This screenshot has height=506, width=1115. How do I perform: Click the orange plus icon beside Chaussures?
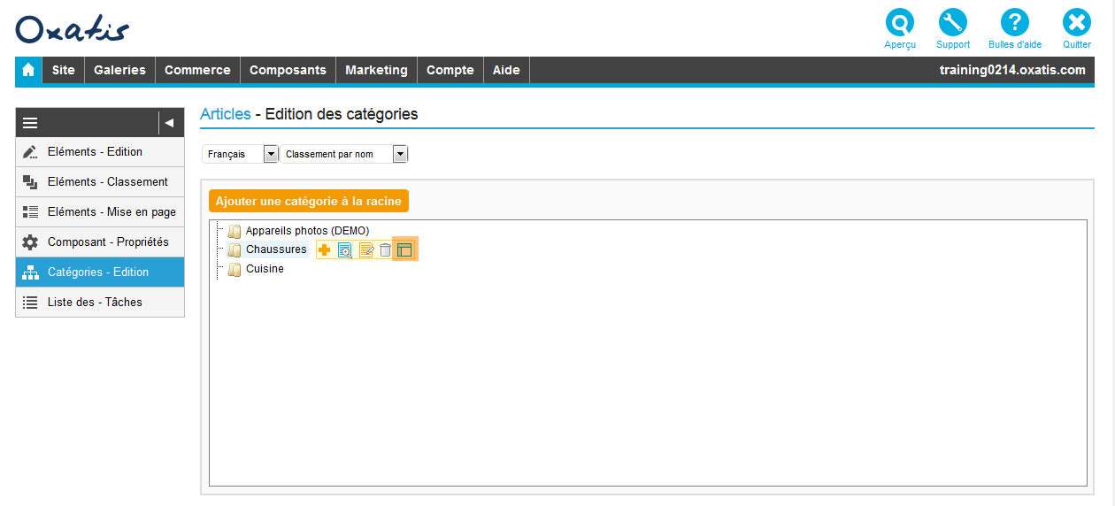tap(325, 250)
